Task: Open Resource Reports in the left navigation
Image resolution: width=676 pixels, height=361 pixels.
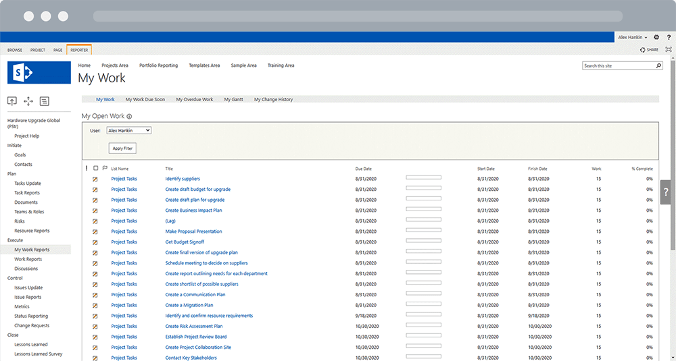Action: [32, 231]
